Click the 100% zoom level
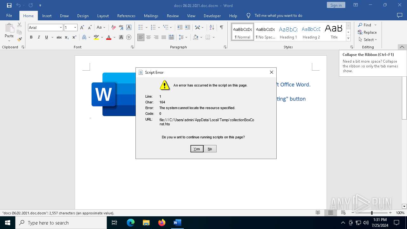Viewport: 407px width, 229px height. (x=400, y=213)
